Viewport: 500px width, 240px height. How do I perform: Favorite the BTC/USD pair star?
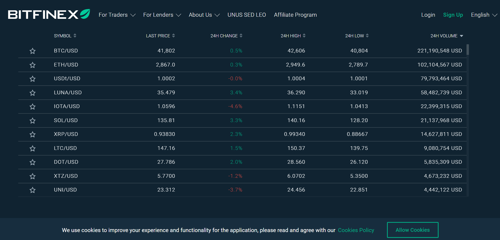click(x=33, y=51)
